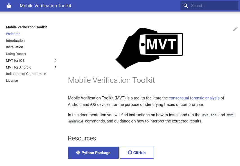Focus the Search input field
Screen dimensions: 240x166
[209, 6]
